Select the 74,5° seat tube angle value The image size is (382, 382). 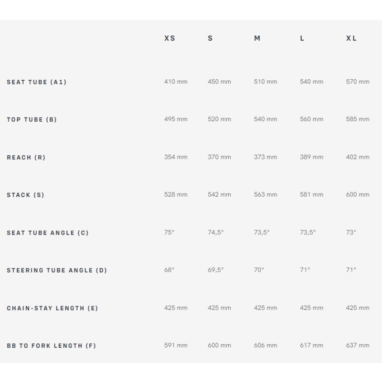[x=215, y=233]
